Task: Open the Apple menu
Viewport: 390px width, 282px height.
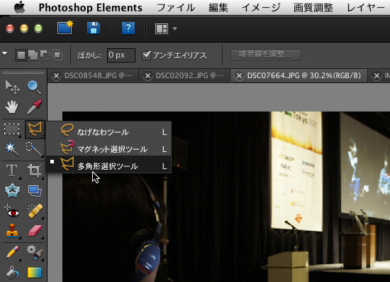Action: click(x=19, y=8)
